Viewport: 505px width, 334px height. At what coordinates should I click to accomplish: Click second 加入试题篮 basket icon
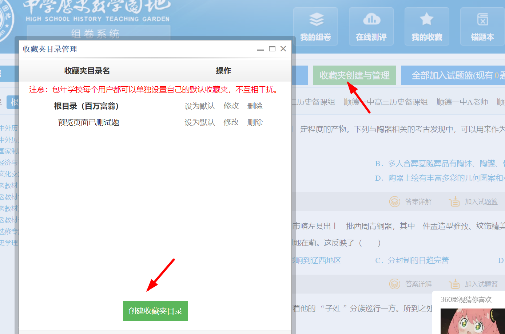pyautogui.click(x=454, y=284)
